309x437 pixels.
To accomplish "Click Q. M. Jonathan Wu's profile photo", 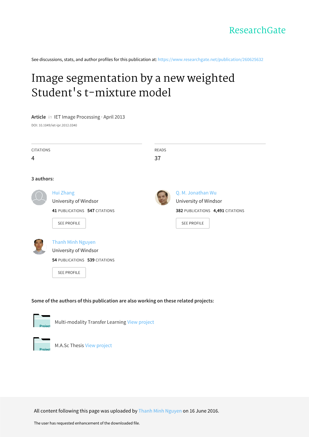I will pyautogui.click(x=163, y=198).
